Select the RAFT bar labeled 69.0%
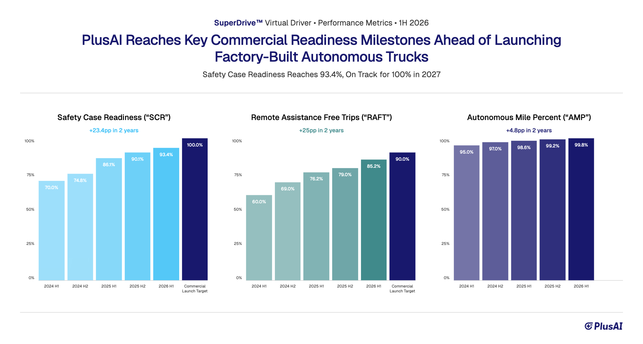 tap(288, 231)
